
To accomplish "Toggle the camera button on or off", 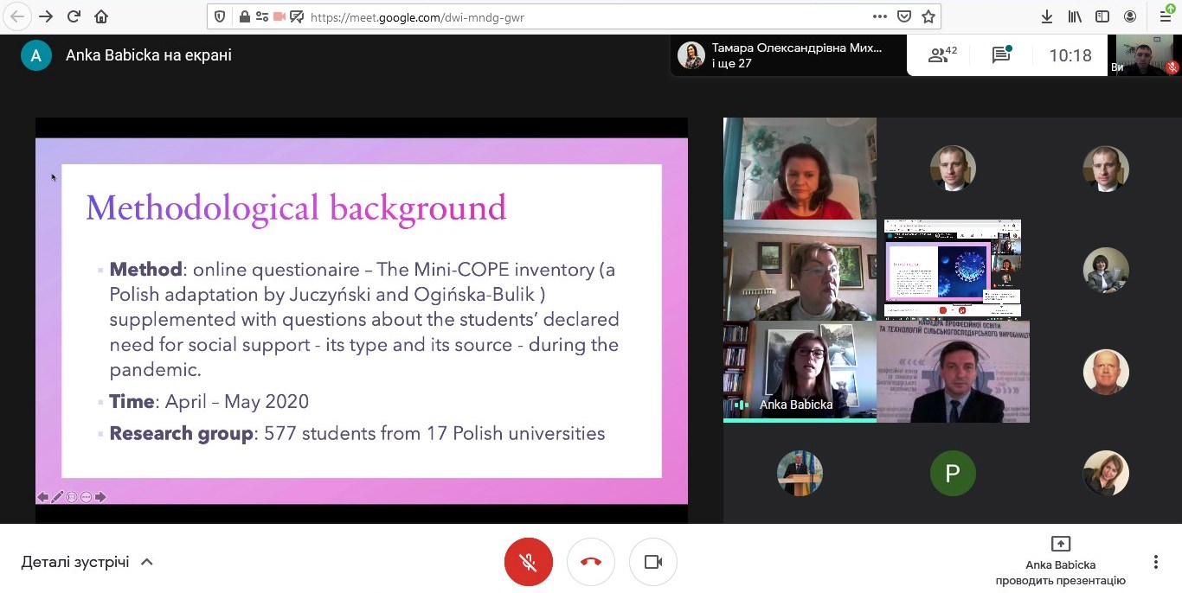I will 653,562.
